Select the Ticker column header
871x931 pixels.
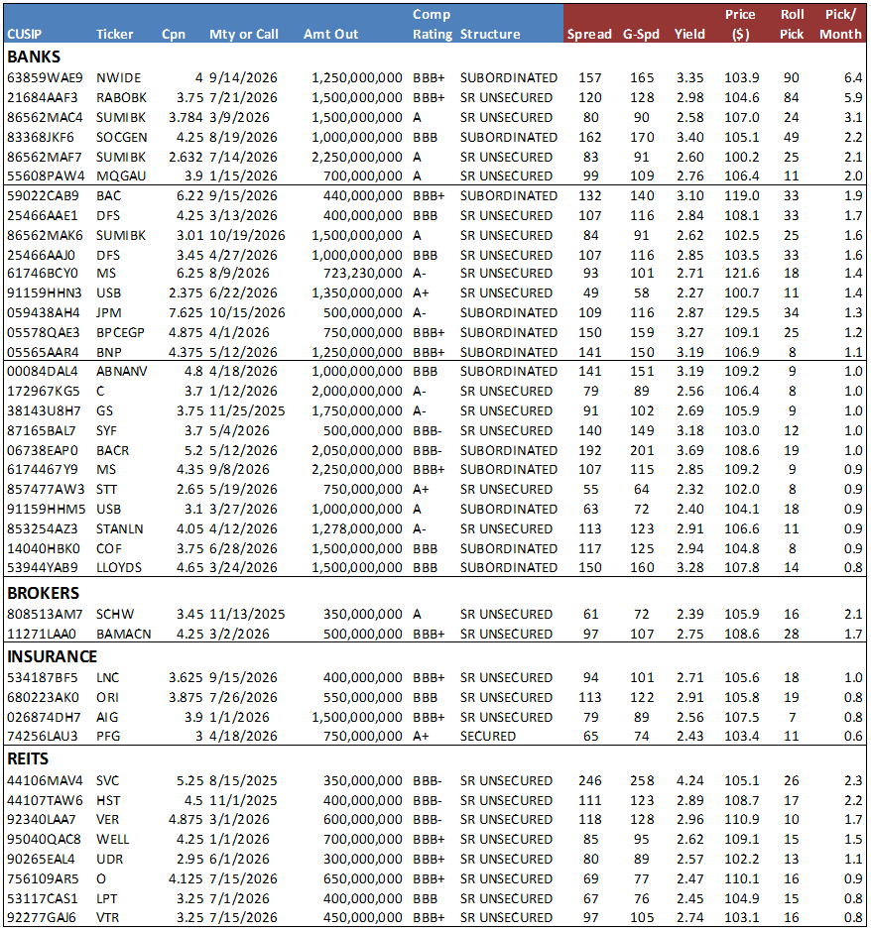[x=114, y=34]
